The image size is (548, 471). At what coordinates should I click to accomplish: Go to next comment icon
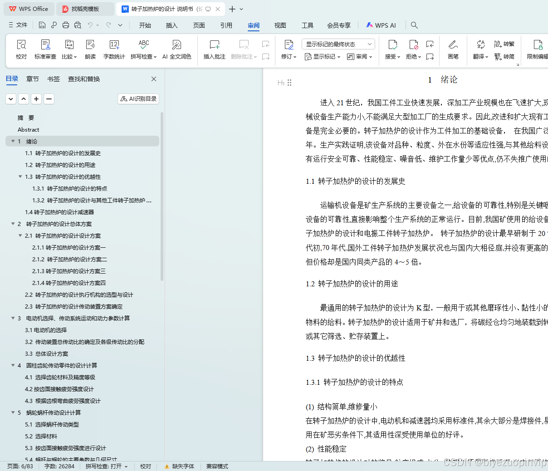pos(266,57)
